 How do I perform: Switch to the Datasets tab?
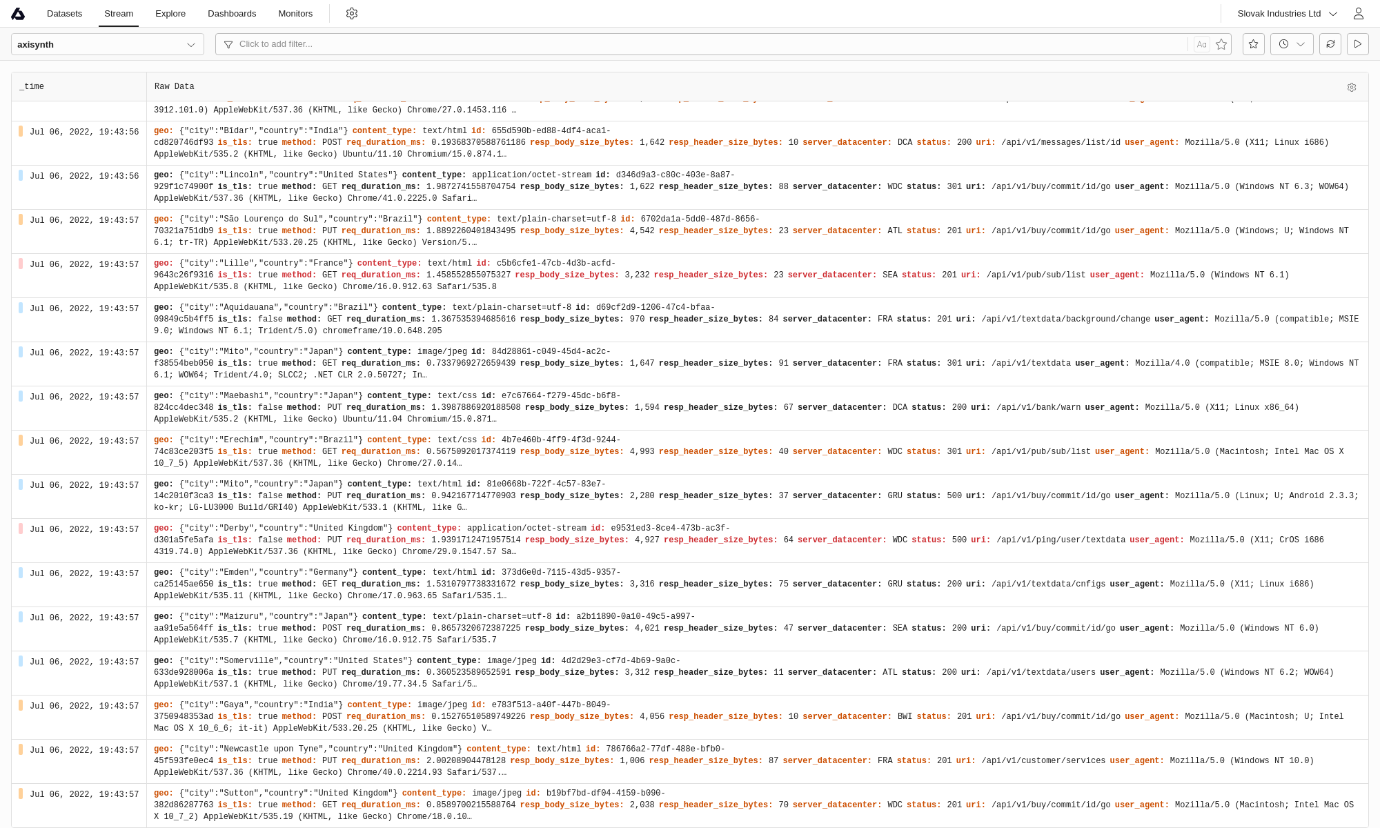point(64,14)
